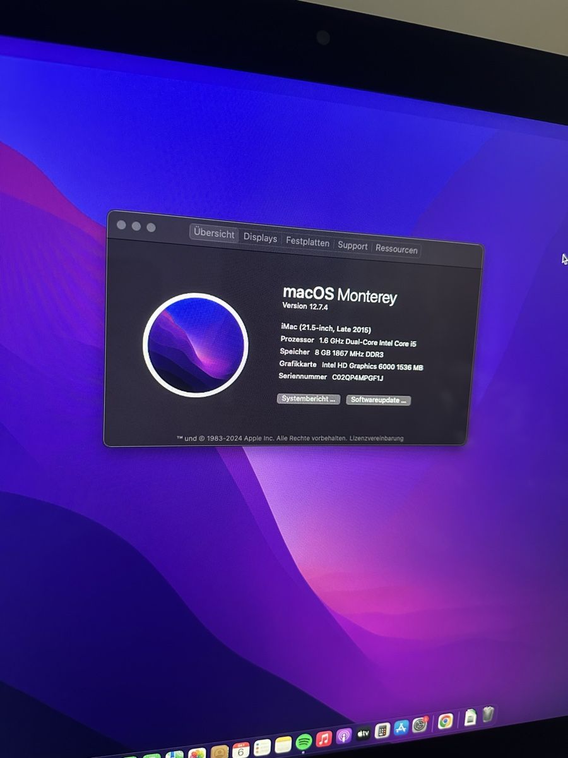Launch Calculator from the Dock
The image size is (568, 758).
(x=382, y=731)
